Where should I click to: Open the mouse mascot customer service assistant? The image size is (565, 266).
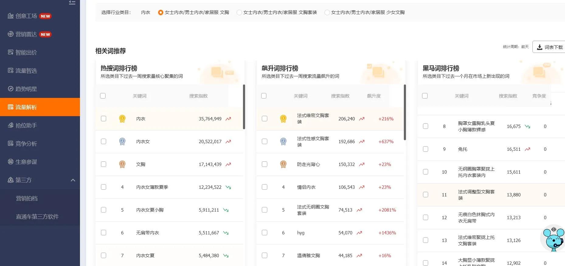[554, 239]
